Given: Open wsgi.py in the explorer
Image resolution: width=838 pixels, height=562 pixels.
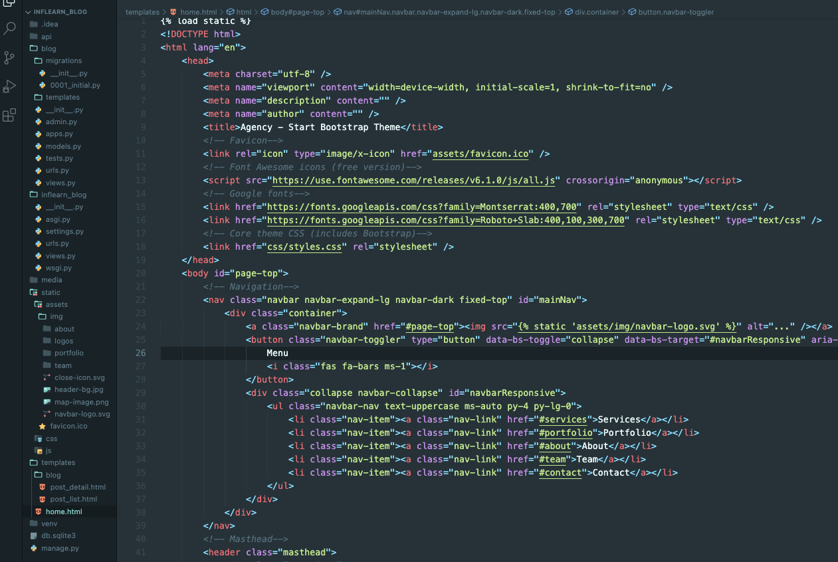Looking at the screenshot, I should click(58, 268).
